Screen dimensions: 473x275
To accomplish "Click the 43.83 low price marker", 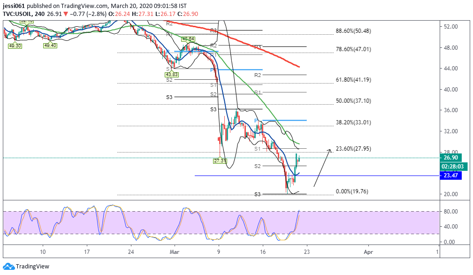I will 171,75.
